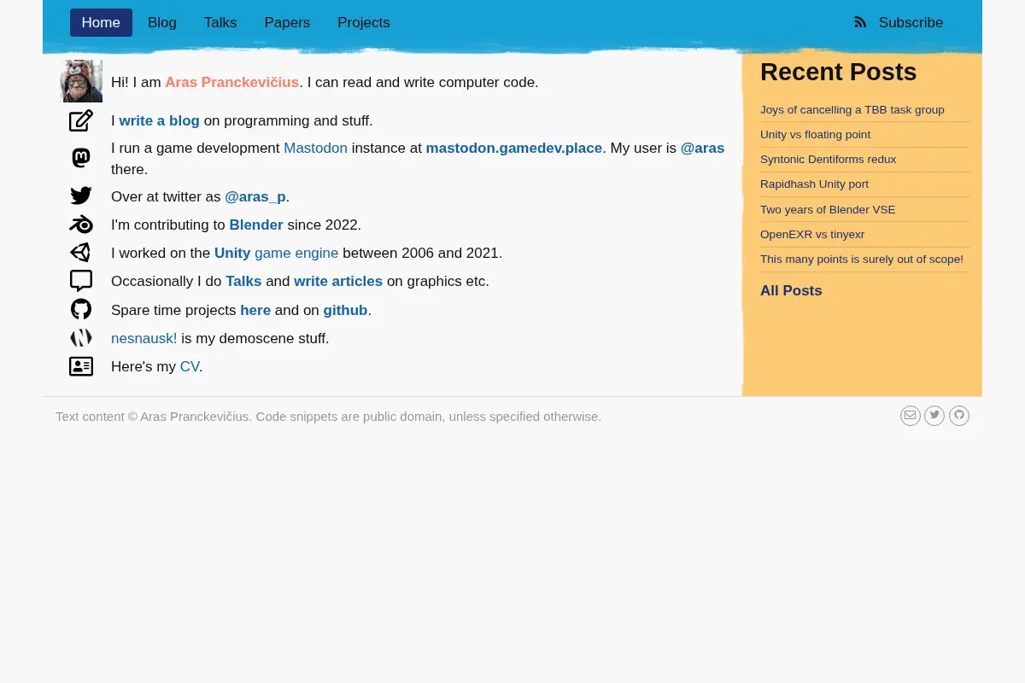Screen dimensions: 1025x683
Task: Open the 'game engine' link
Action: point(296,254)
